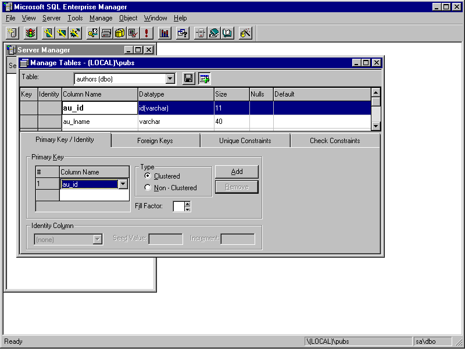Image resolution: width=465 pixels, height=349 pixels.
Task: Open the Table dropdown showing authors (dbo)
Action: [x=170, y=79]
